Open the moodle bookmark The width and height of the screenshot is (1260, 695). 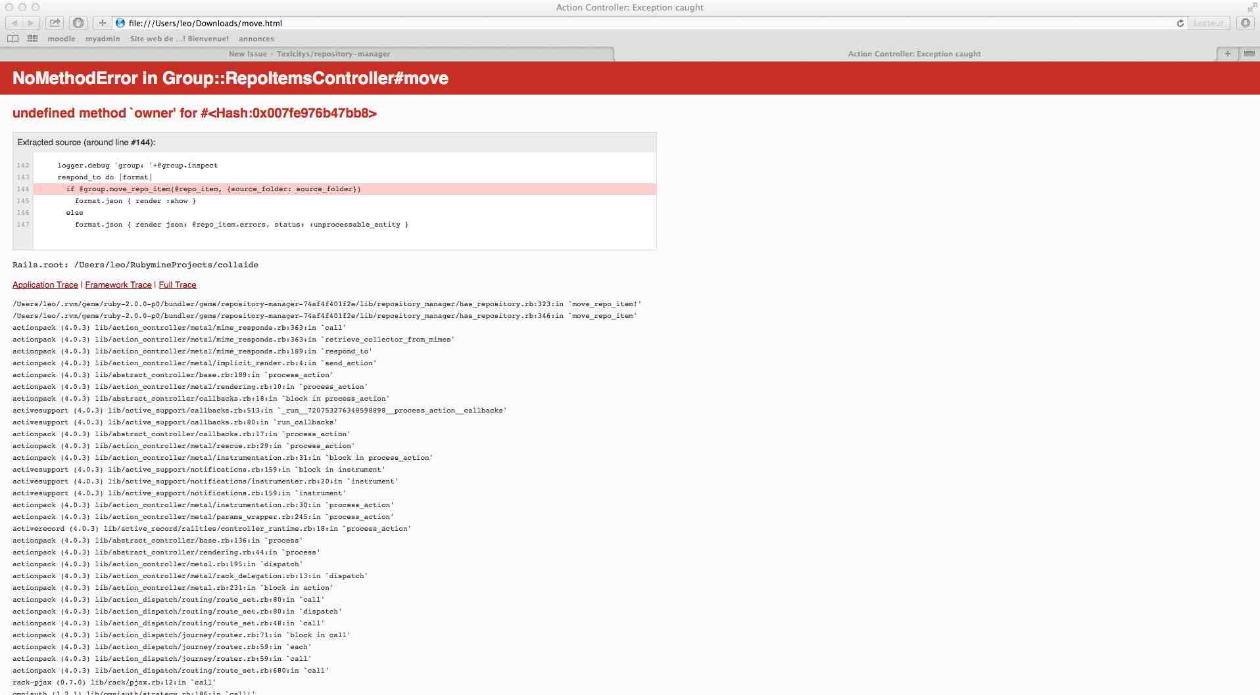[x=61, y=39]
